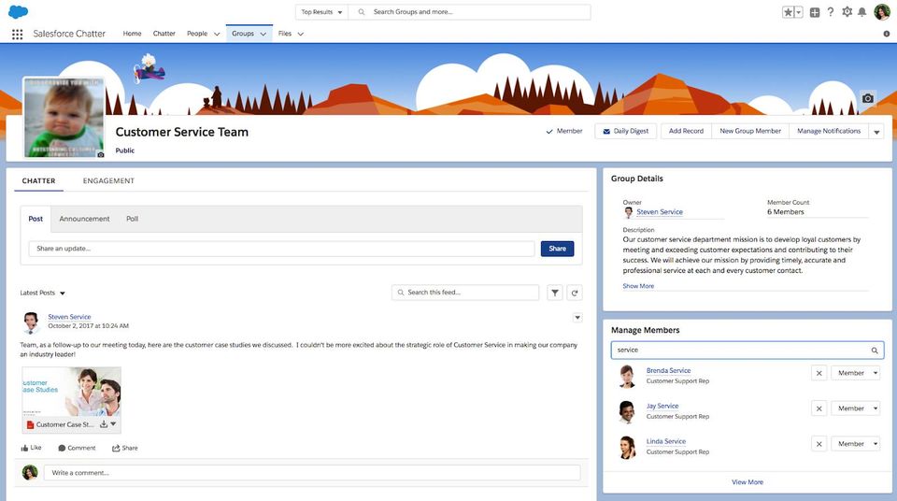Focus the Share an update field
Screen dimensions: 897x501
281,249
